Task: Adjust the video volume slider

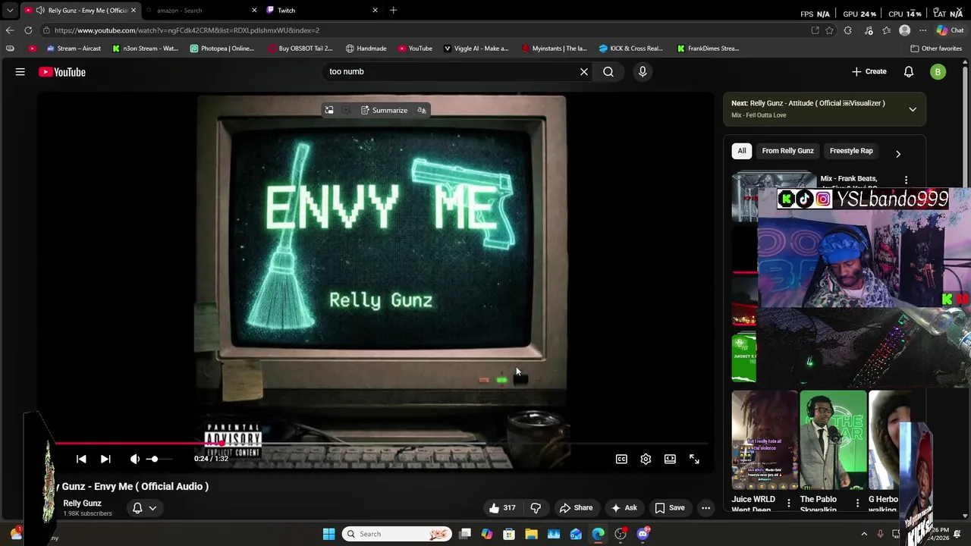Action: [x=161, y=459]
